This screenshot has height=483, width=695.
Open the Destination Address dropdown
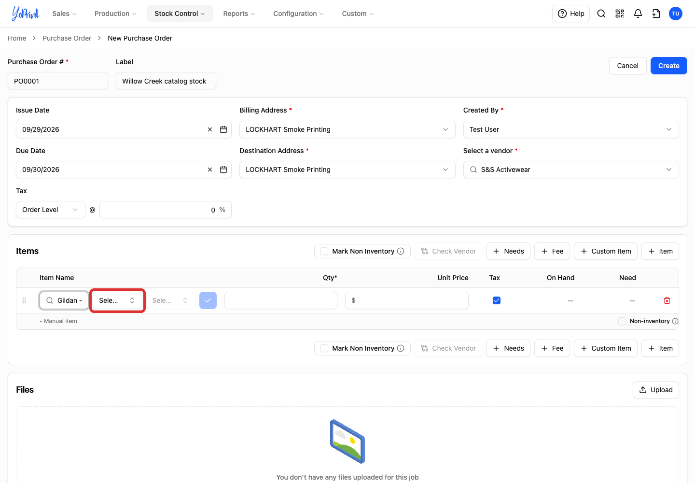point(347,170)
